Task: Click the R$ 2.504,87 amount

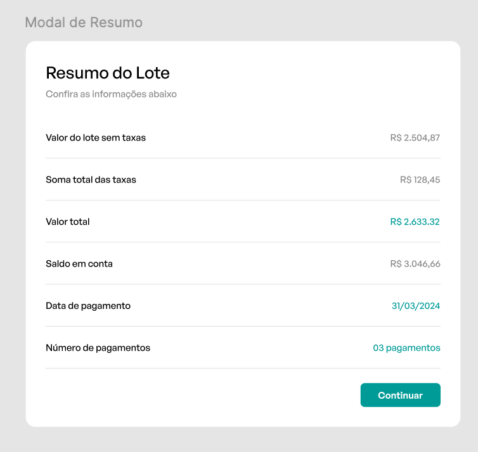Action: tap(415, 137)
